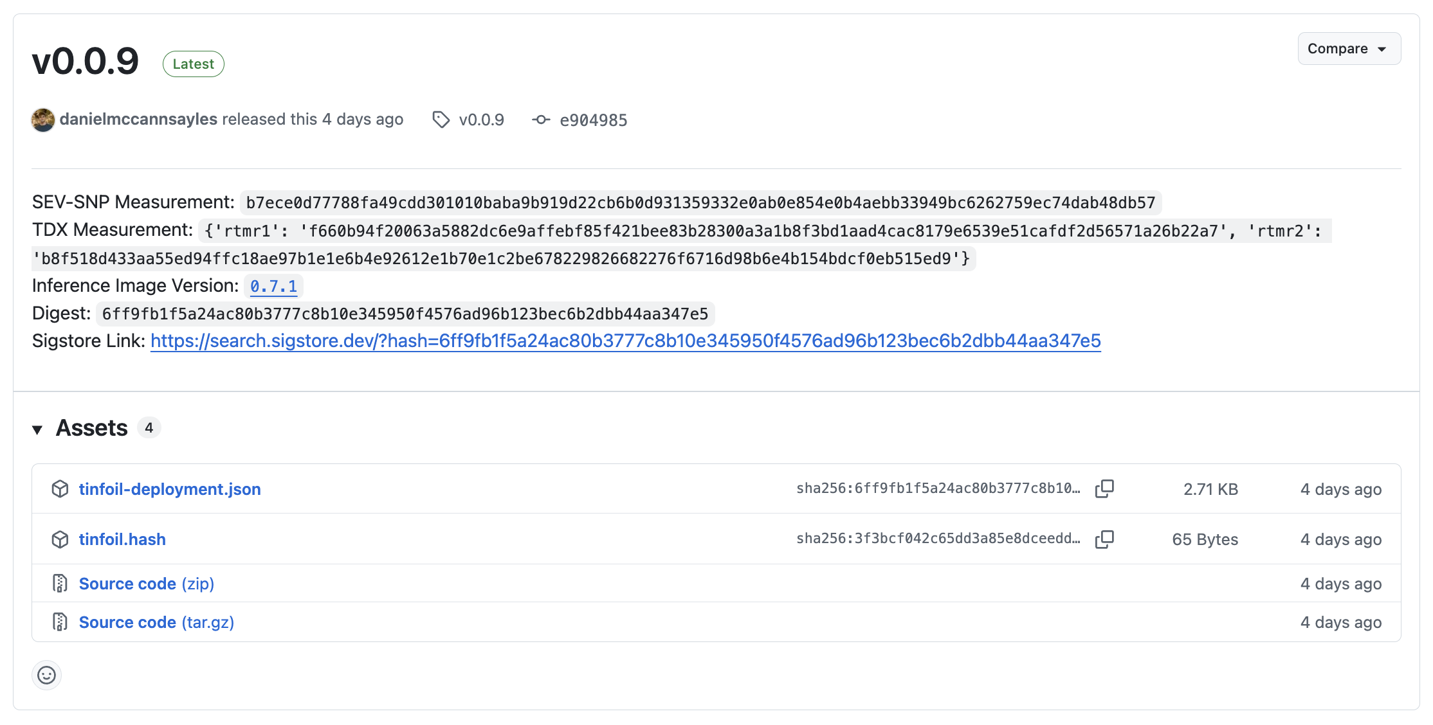Viewport: 1433px width, 725px height.
Task: Click the Latest release badge
Action: pyautogui.click(x=193, y=63)
